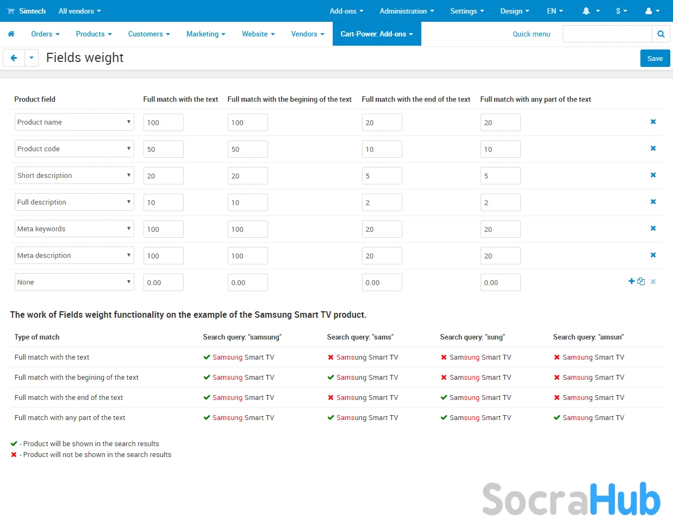Delete the Full description row
Screen dimensions: 673x518
click(653, 202)
